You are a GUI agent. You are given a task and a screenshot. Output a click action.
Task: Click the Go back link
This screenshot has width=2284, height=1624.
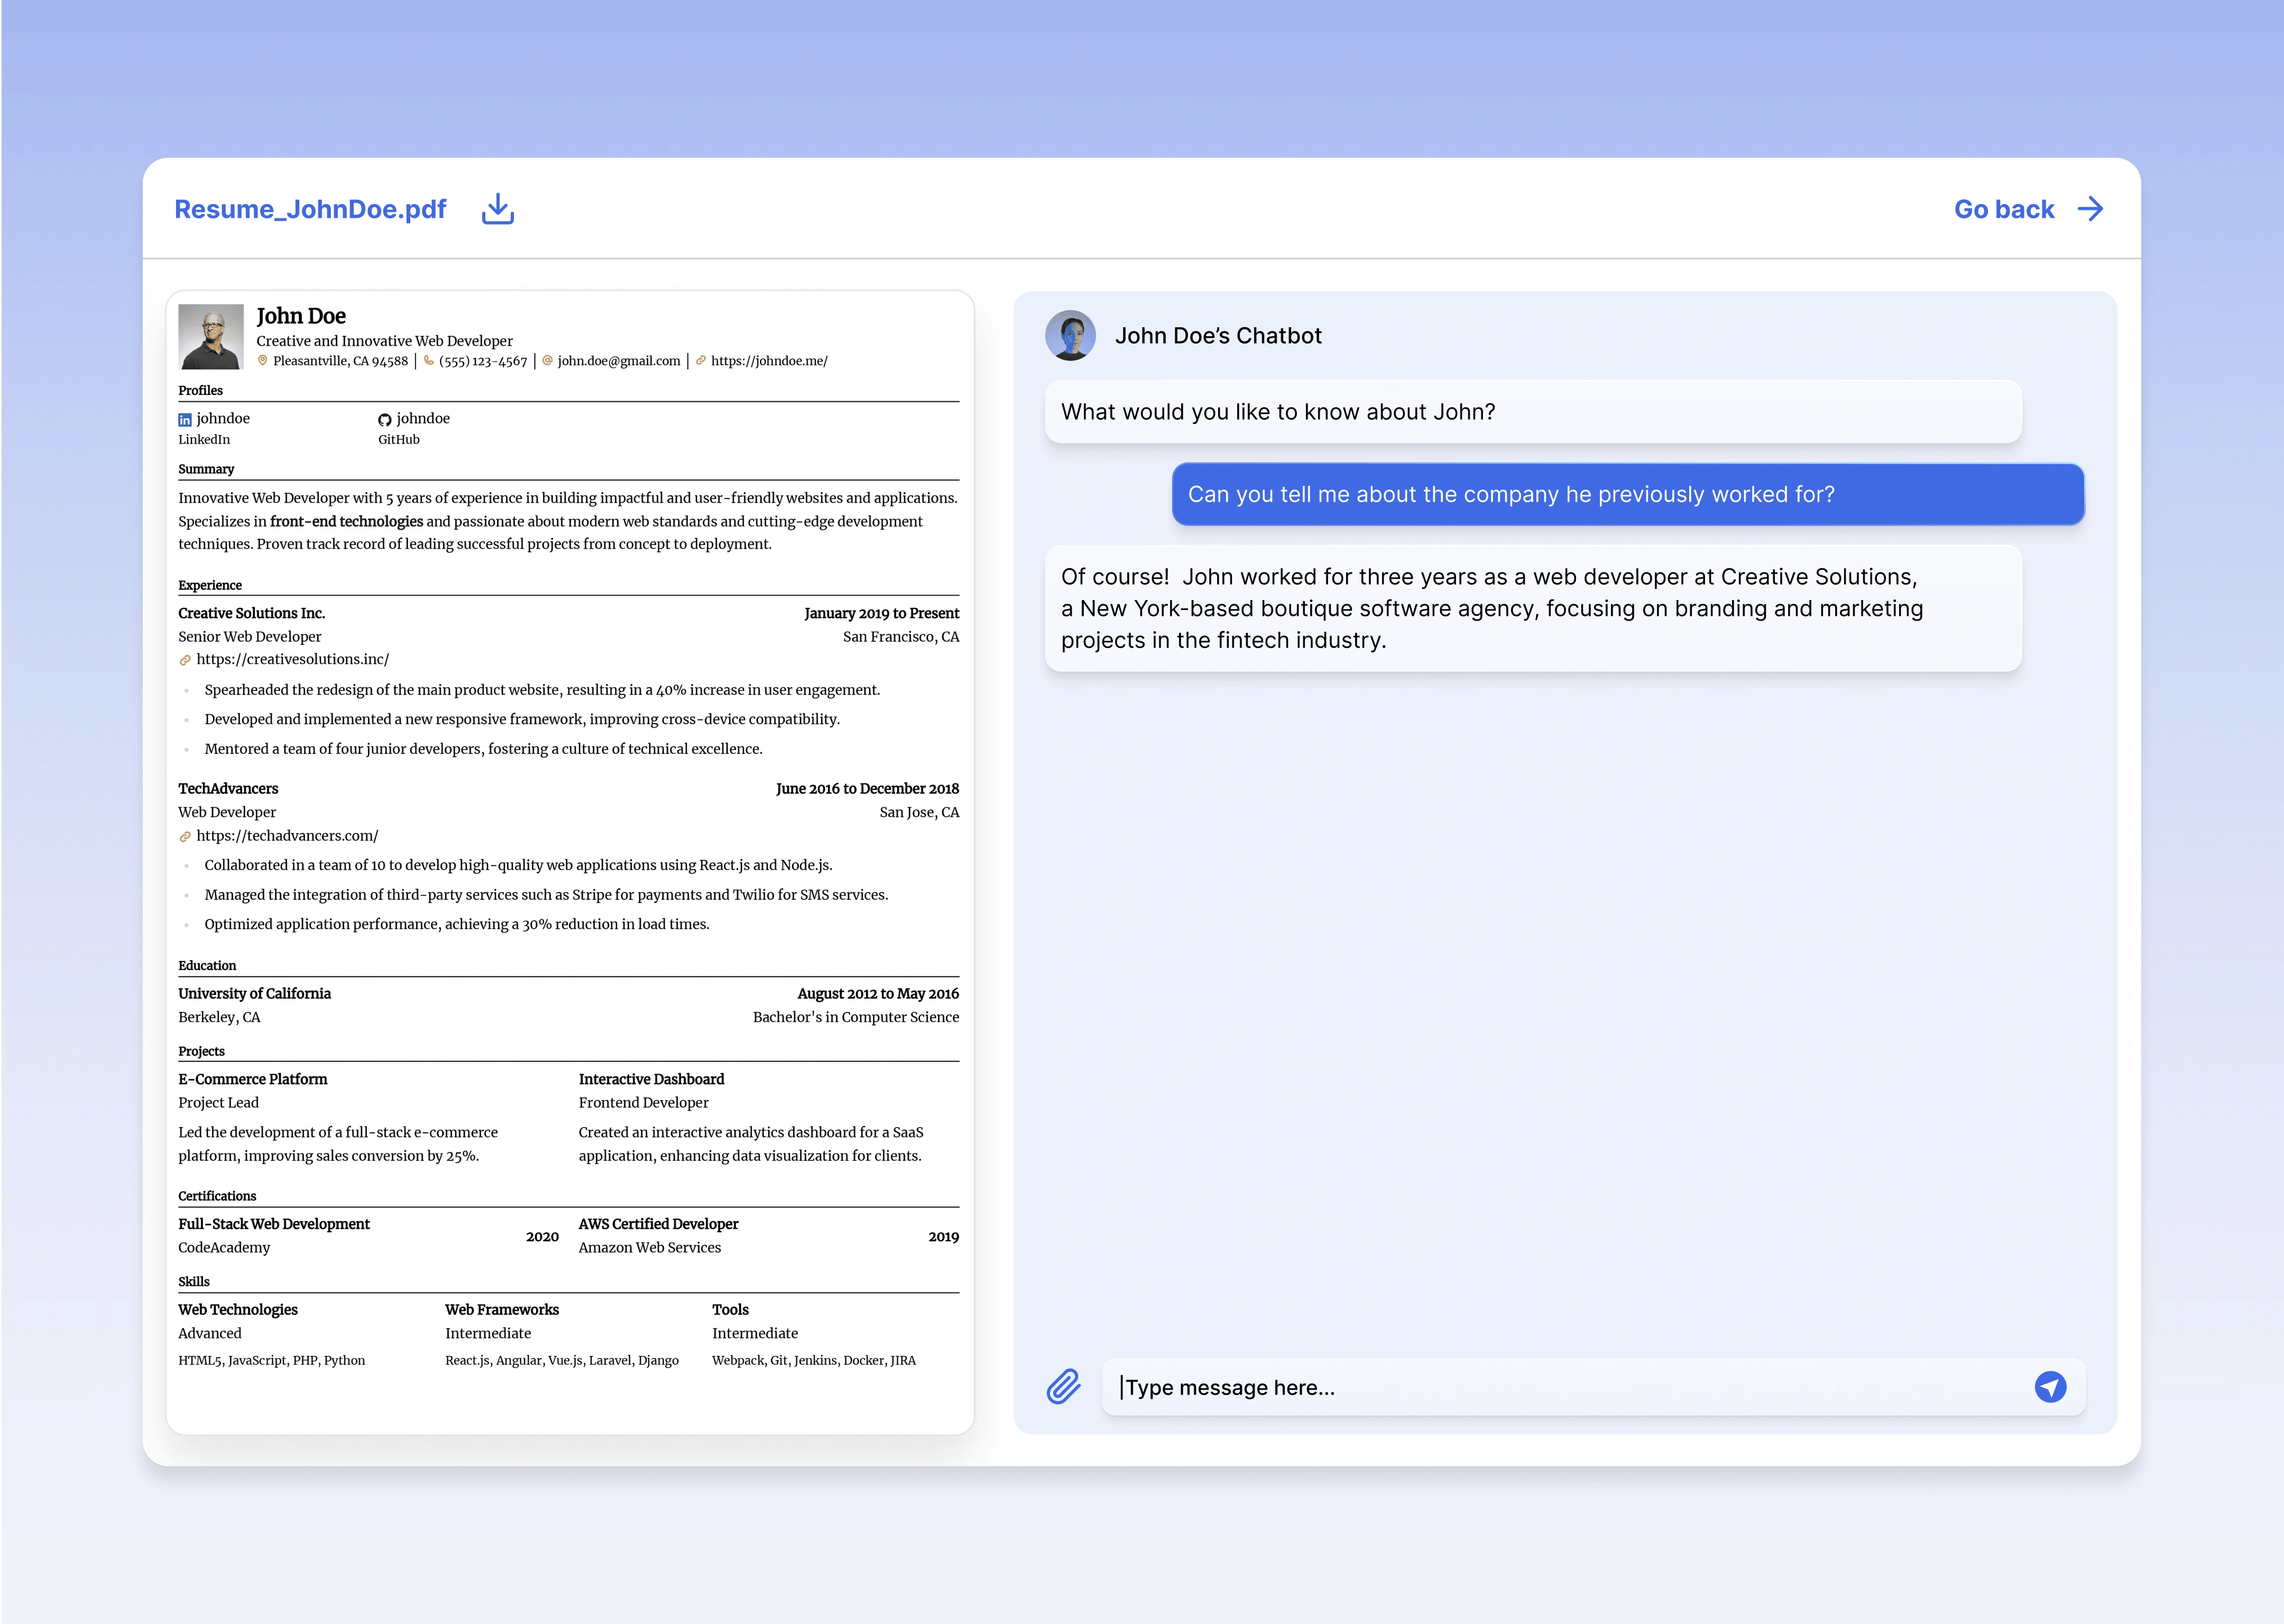2004,209
